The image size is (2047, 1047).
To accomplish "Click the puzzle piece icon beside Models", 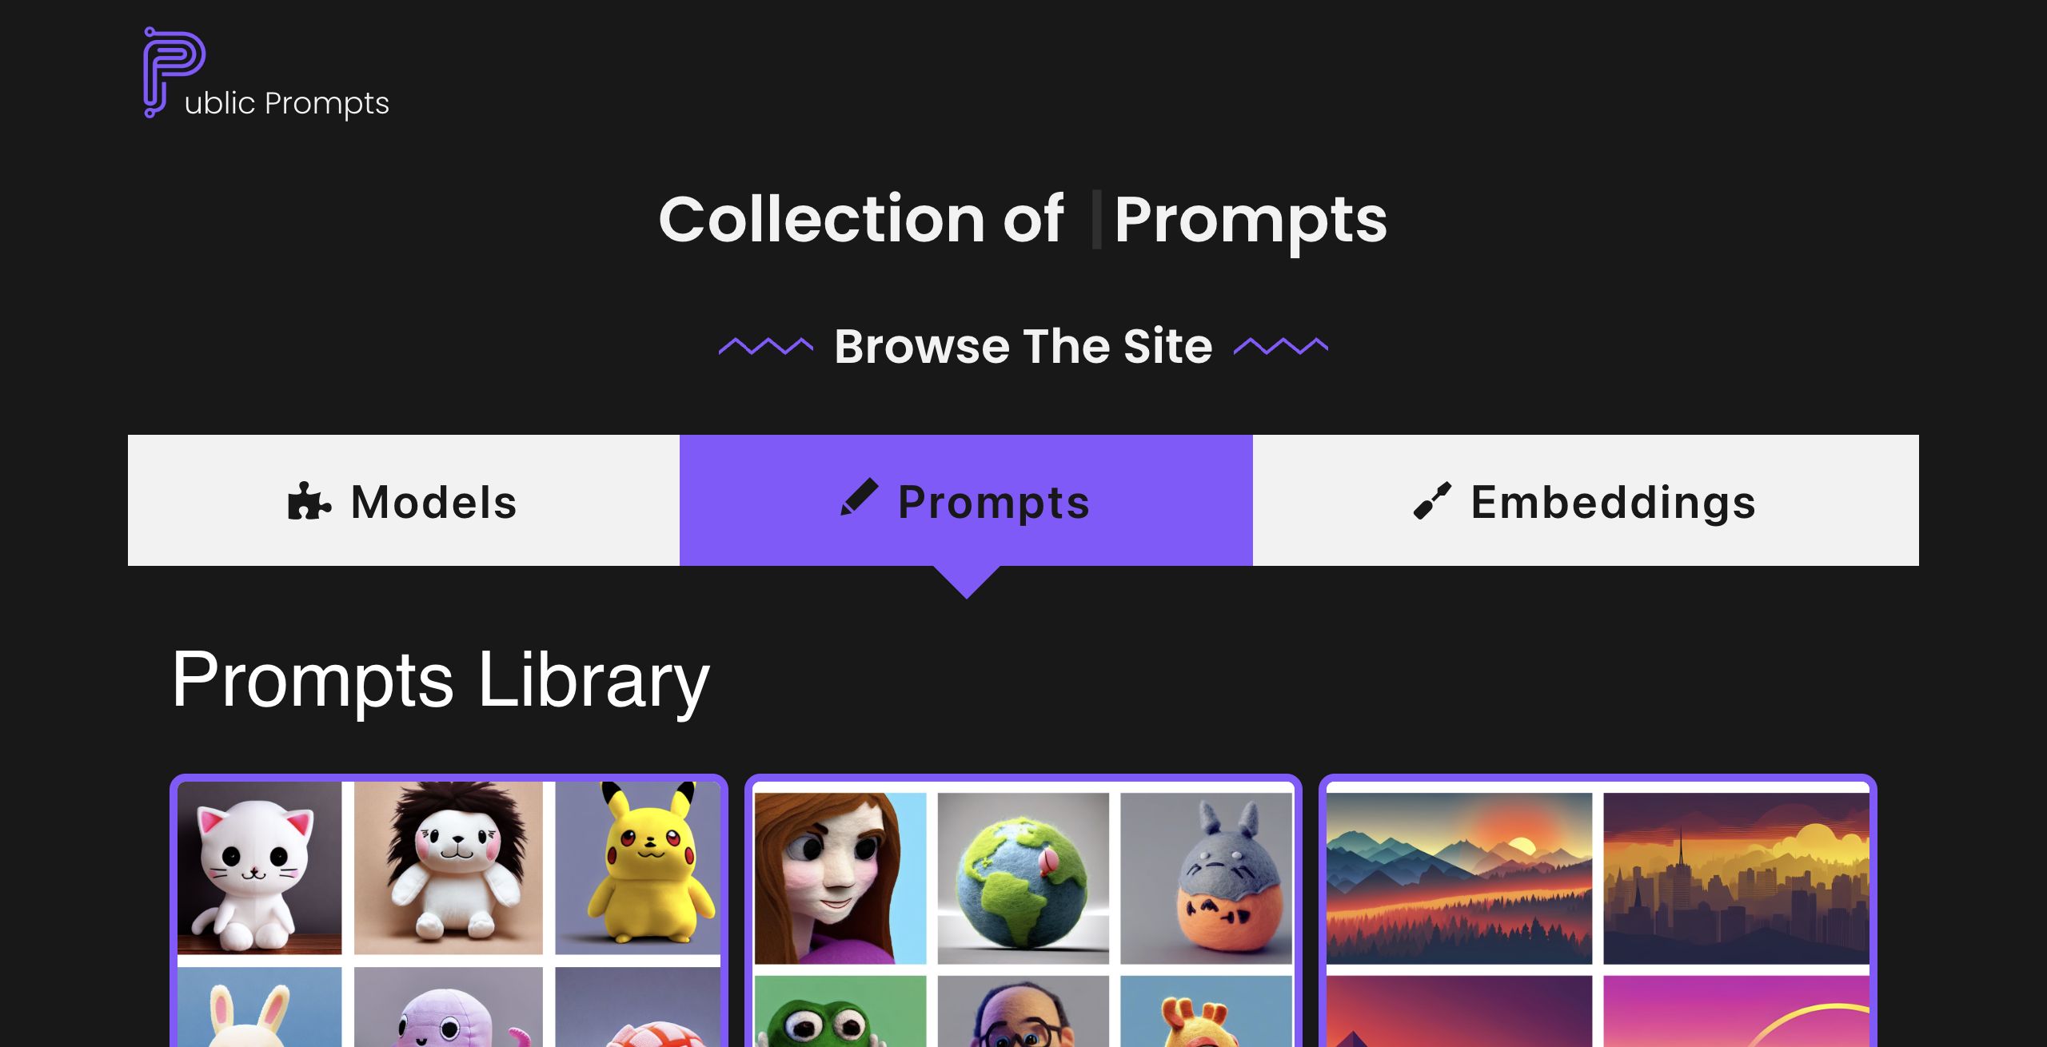I will (309, 501).
